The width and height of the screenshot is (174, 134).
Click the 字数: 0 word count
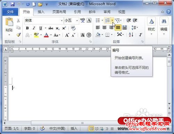pyautogui.click(x=30, y=128)
